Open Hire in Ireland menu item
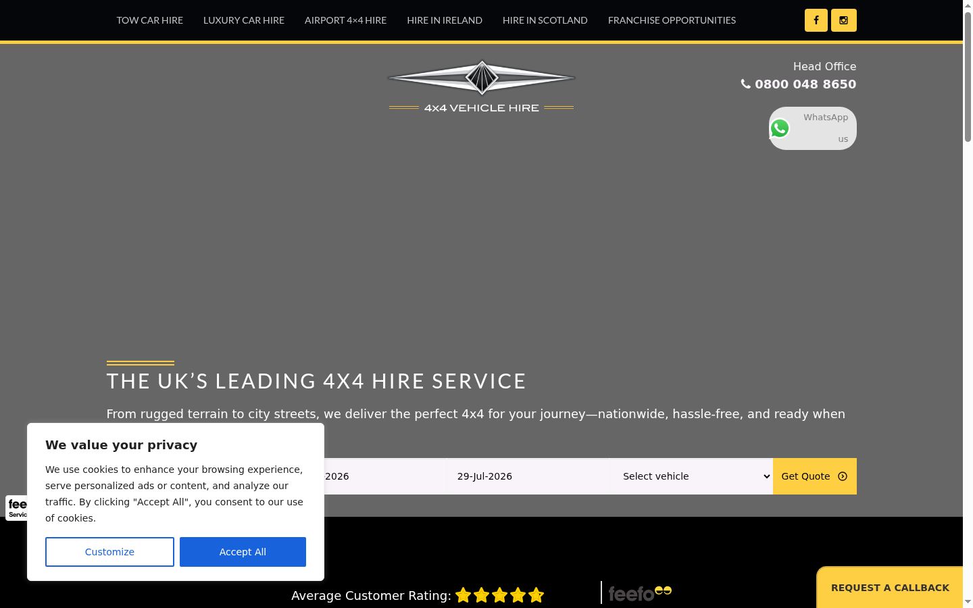 [445, 20]
